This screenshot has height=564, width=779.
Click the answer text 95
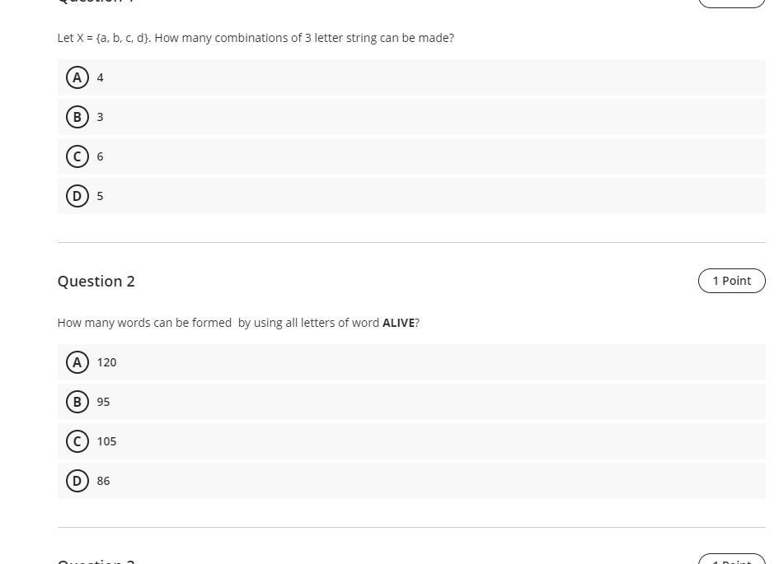tap(103, 402)
